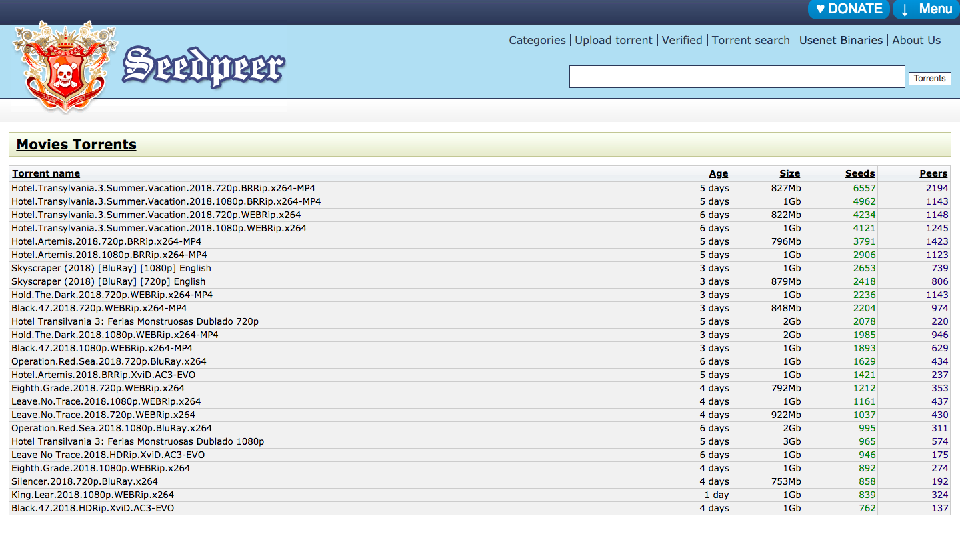This screenshot has height=534, width=960.
Task: Sort torrents by Seeds column
Action: pos(859,173)
